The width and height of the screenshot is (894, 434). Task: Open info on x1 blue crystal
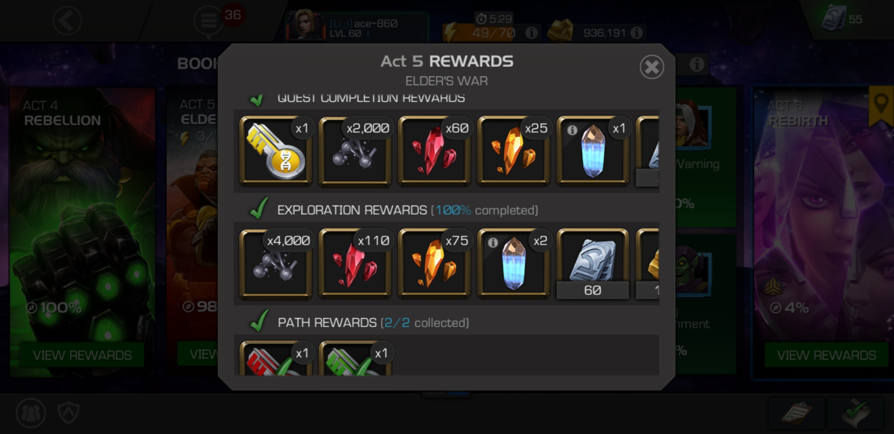(572, 130)
